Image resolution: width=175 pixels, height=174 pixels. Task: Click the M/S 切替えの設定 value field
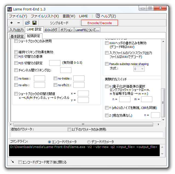55,63
